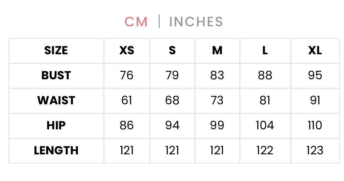Click the WAIST row label
The image size is (344, 181).
click(x=56, y=100)
